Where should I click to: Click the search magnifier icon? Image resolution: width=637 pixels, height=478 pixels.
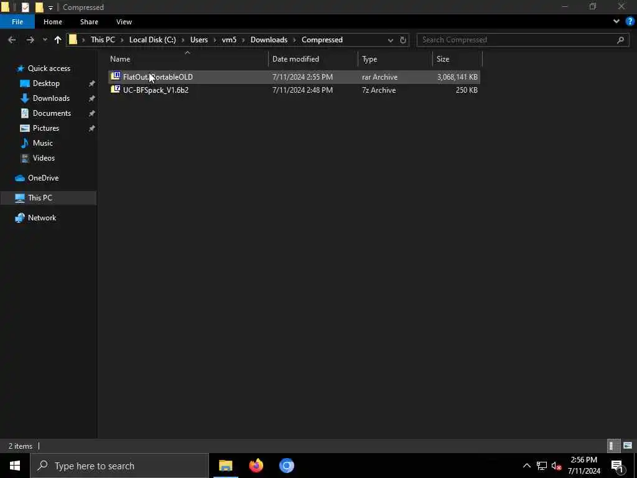pyautogui.click(x=620, y=40)
